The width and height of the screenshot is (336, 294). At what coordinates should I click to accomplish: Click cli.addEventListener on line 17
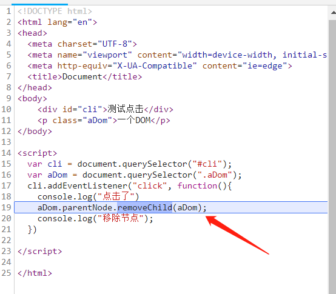click(78, 186)
